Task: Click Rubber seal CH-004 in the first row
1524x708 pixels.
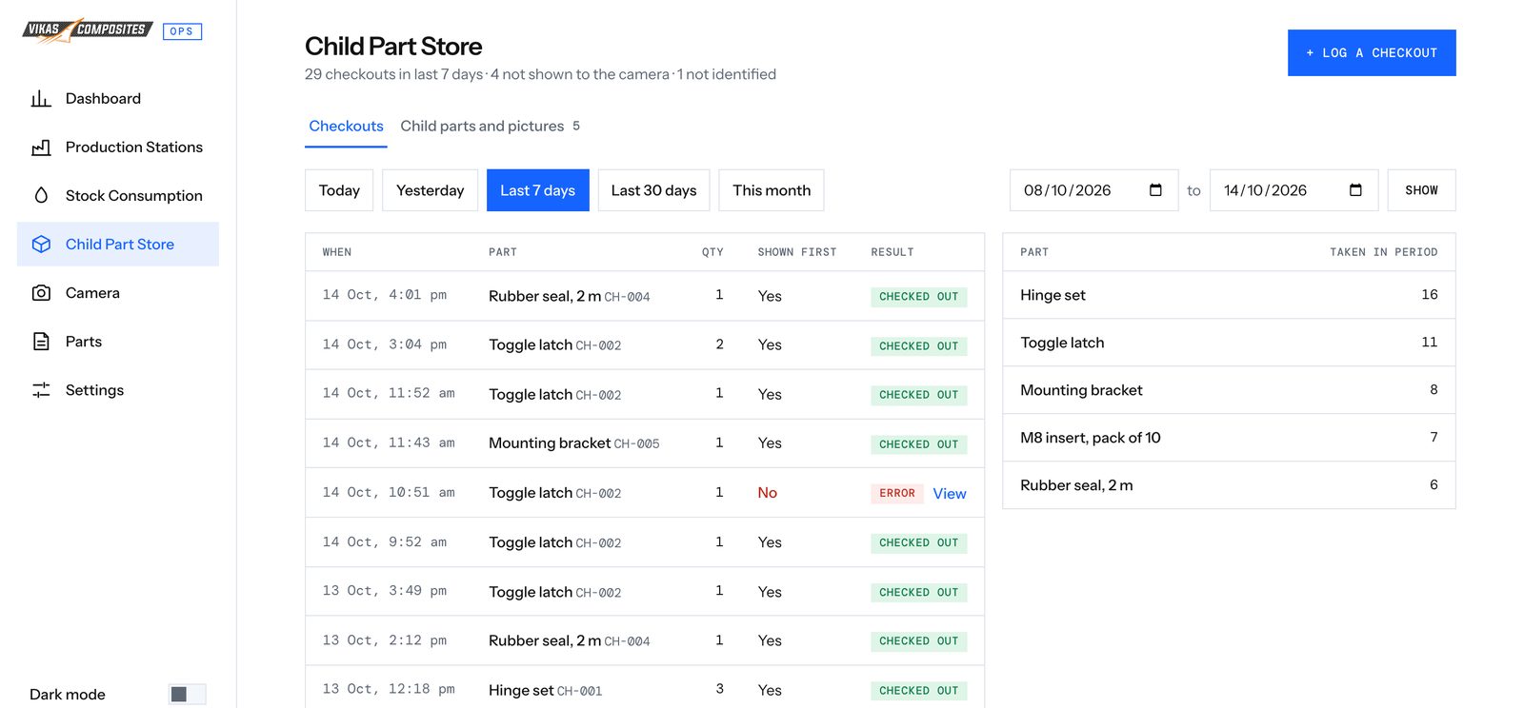Action: click(x=569, y=297)
